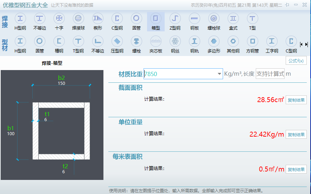Select the T型钢 profile
This screenshot has height=194, width=311.
click(x=78, y=44)
